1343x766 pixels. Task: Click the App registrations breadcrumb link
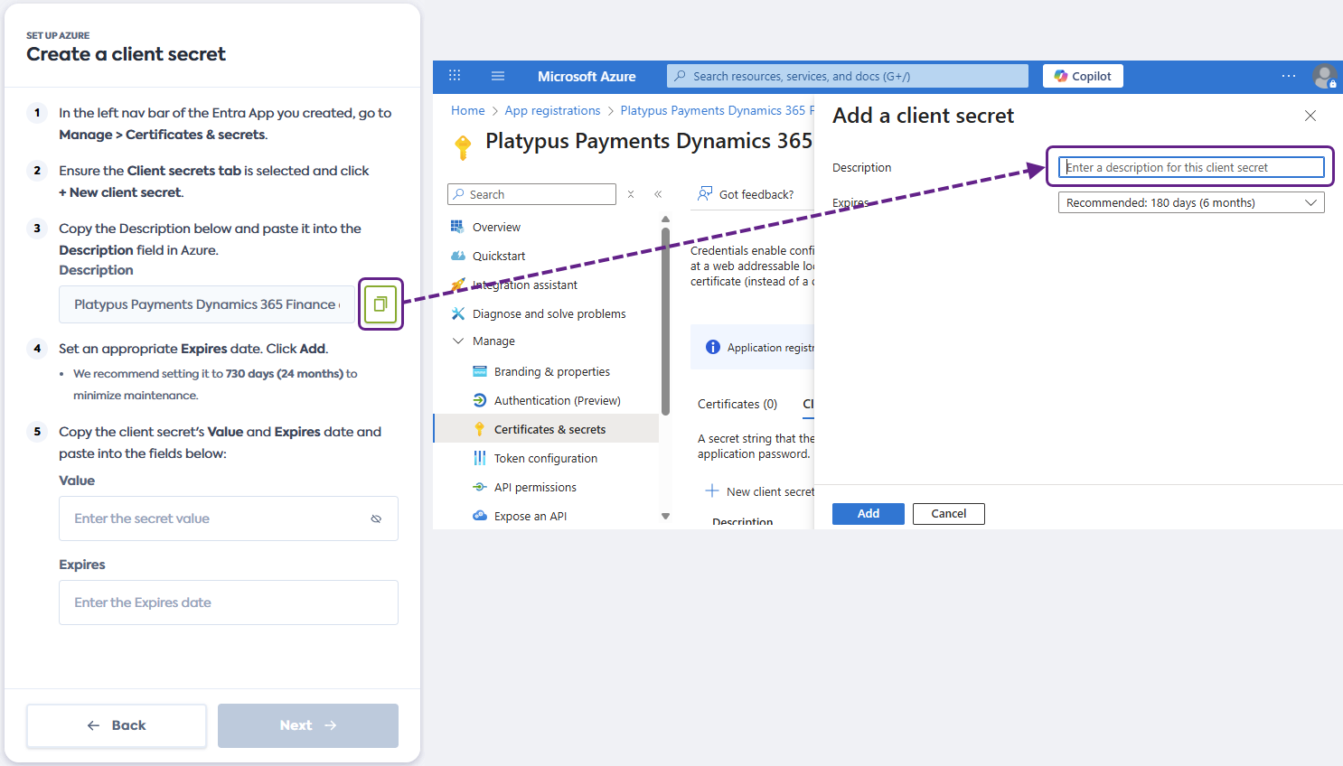click(x=552, y=111)
